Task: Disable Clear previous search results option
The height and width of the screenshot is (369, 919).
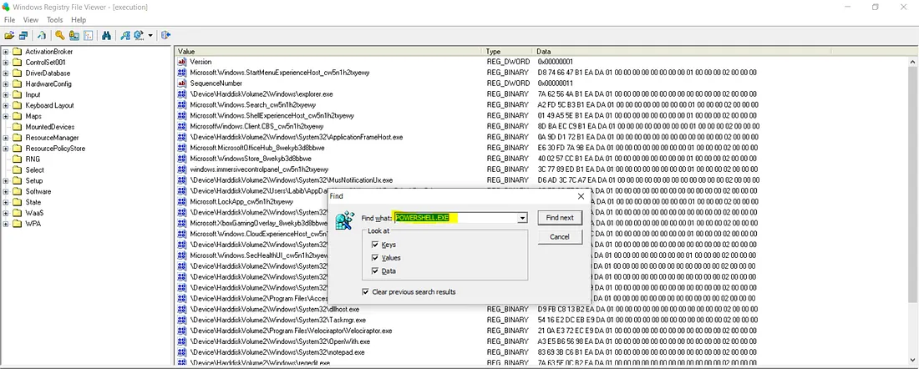Action: pyautogui.click(x=366, y=291)
